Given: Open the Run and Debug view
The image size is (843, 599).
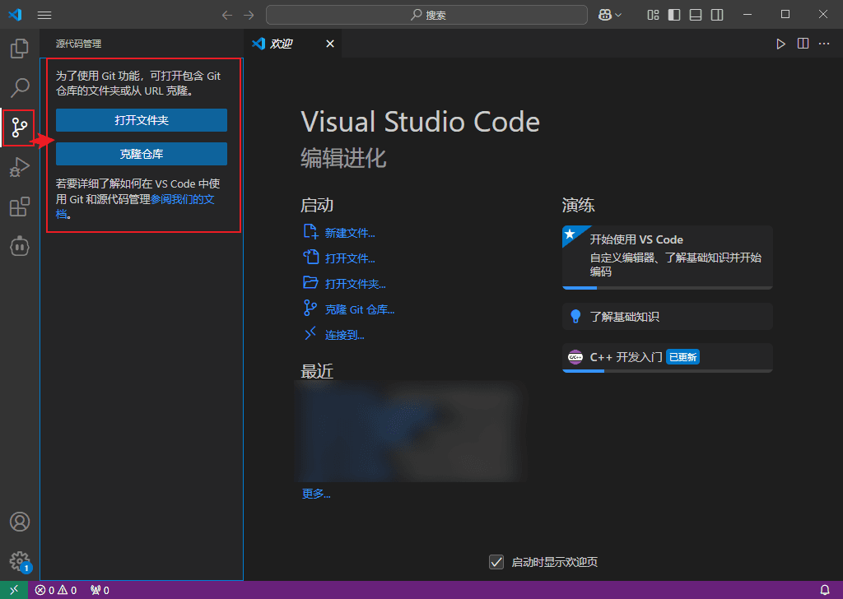Looking at the screenshot, I should point(20,167).
